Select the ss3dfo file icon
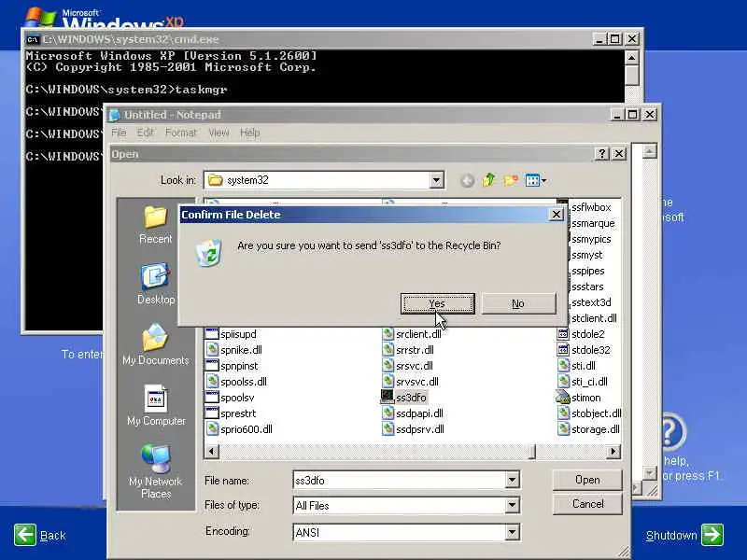Screen dimensions: 747x560 click(x=387, y=398)
